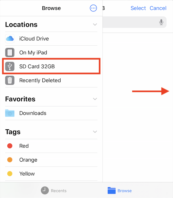
Task: Collapse the Tags section chevron
Action: [95, 132]
